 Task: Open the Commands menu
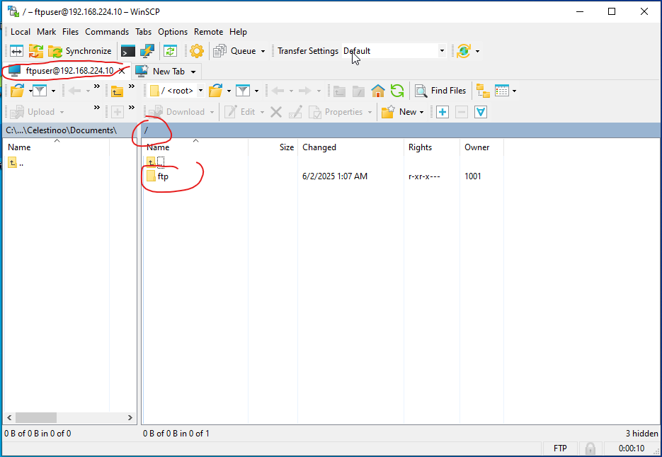point(107,32)
